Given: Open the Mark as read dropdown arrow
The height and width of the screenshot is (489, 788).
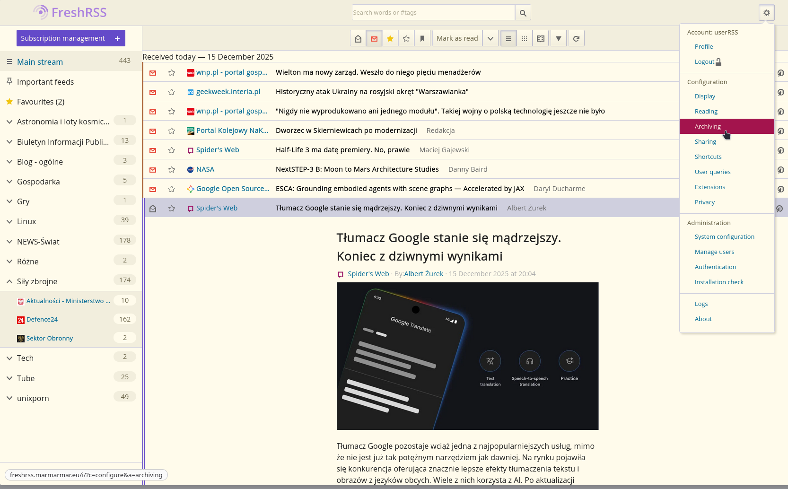Looking at the screenshot, I should (x=490, y=38).
